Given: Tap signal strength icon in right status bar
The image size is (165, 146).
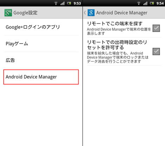Looking at the screenshot, I should [x=145, y=3].
